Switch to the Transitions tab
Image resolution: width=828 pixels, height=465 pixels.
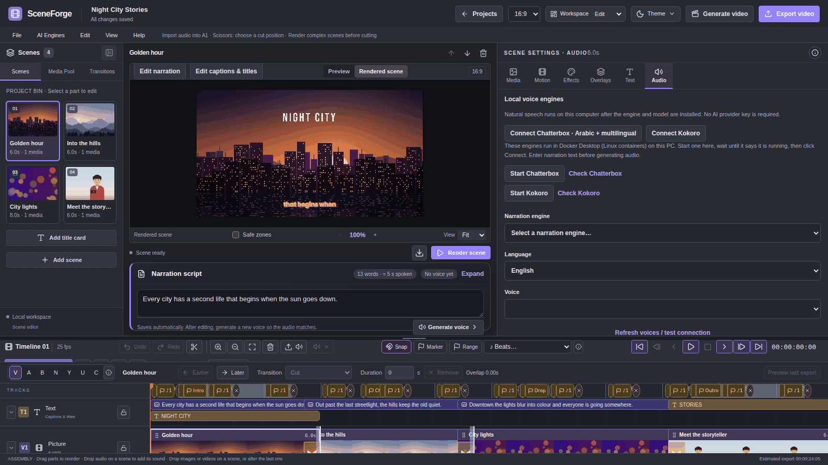click(x=102, y=71)
